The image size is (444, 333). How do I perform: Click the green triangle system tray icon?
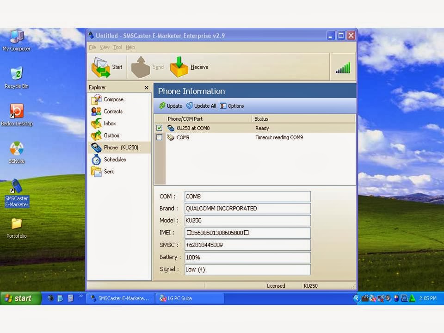(x=412, y=298)
